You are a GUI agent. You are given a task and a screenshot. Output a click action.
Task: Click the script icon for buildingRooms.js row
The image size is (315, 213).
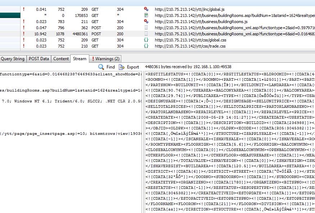tap(146, 22)
